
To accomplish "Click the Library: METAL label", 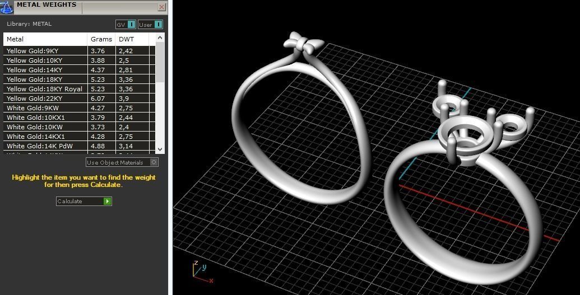I will point(29,24).
